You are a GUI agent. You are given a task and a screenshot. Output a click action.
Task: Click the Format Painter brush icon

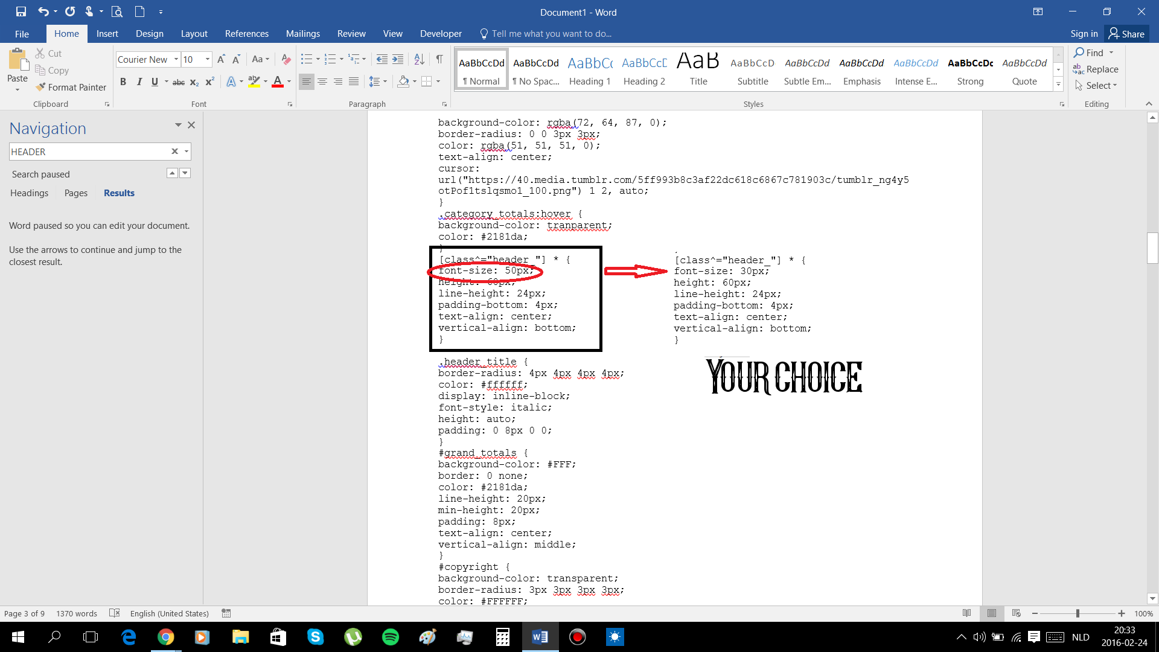40,87
